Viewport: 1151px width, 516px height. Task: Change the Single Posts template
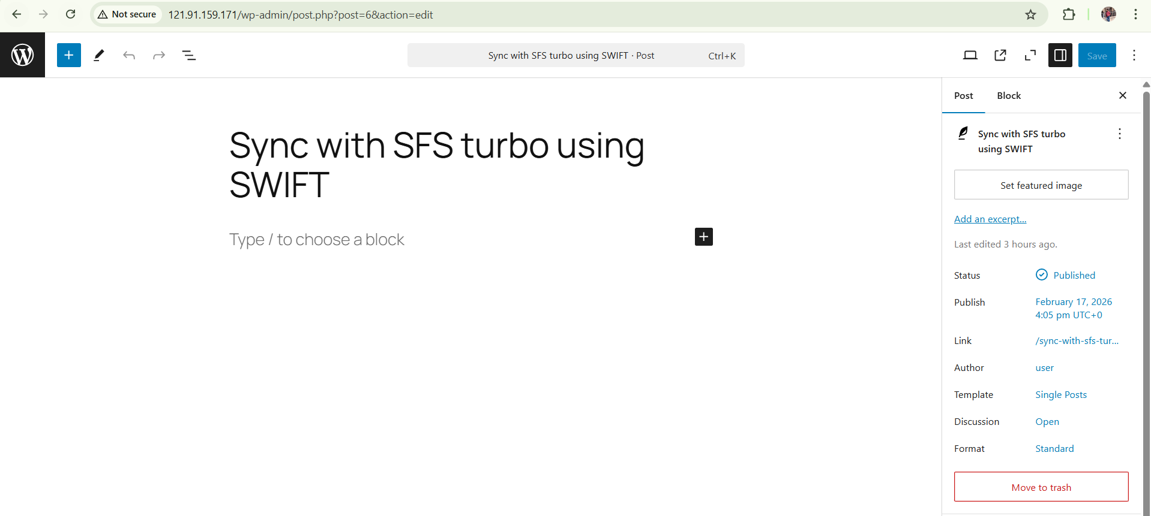click(x=1061, y=395)
